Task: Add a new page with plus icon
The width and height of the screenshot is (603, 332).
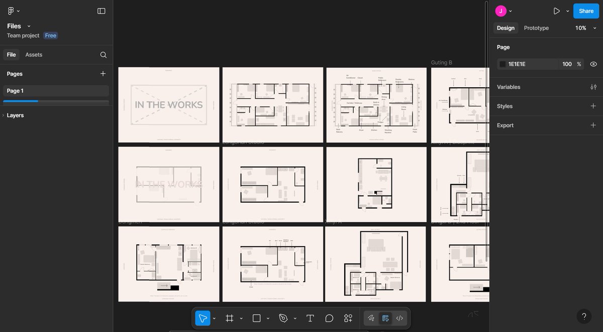Action: (x=103, y=74)
